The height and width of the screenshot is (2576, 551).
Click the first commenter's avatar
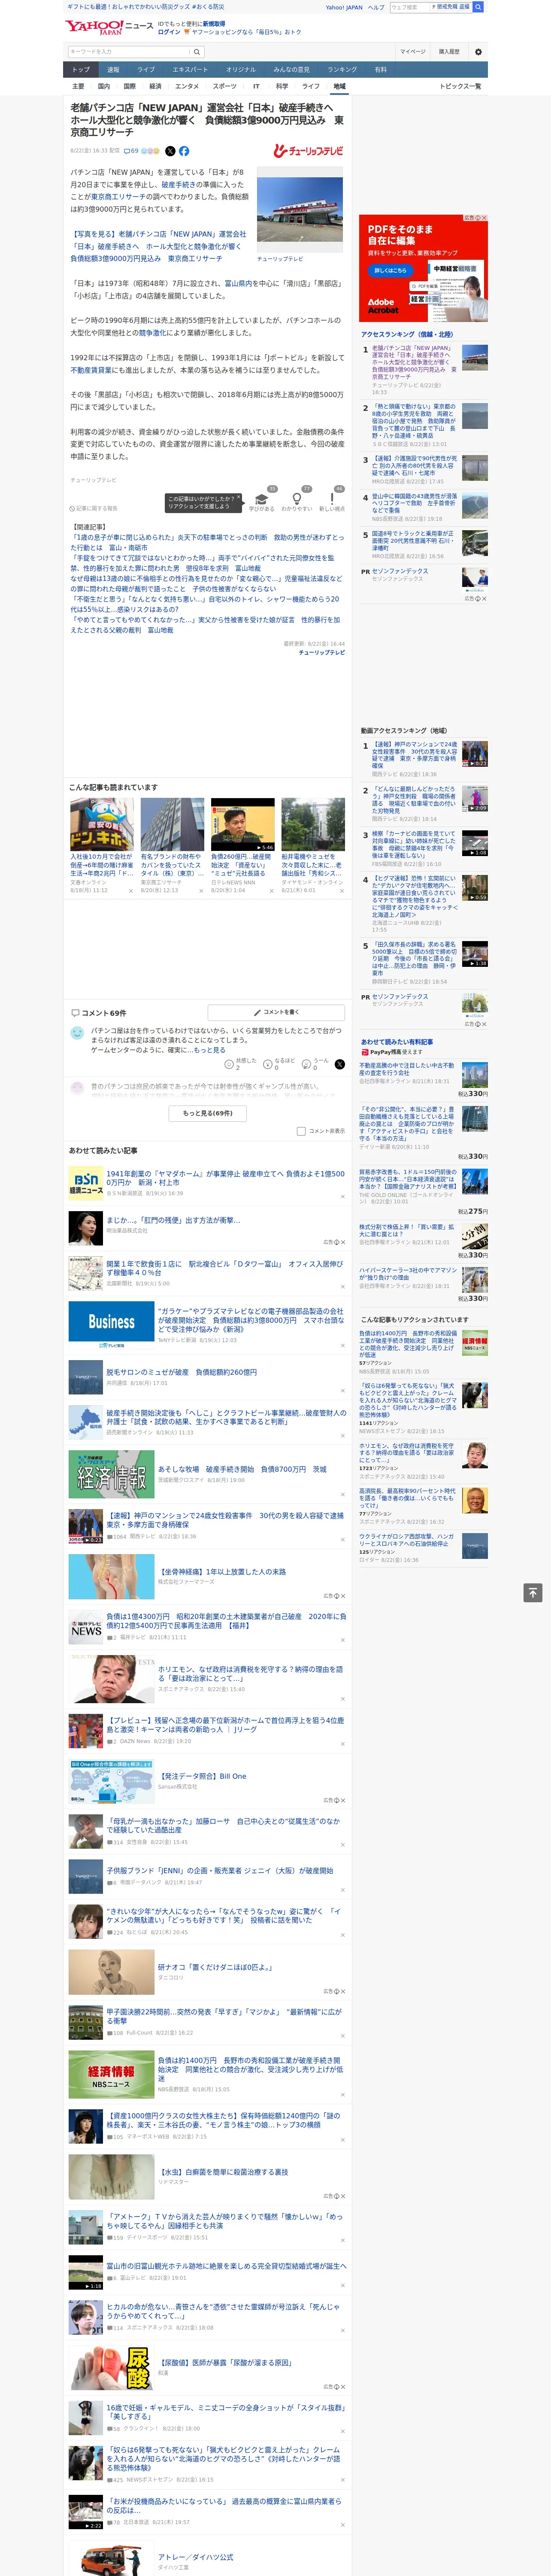tap(76, 1034)
